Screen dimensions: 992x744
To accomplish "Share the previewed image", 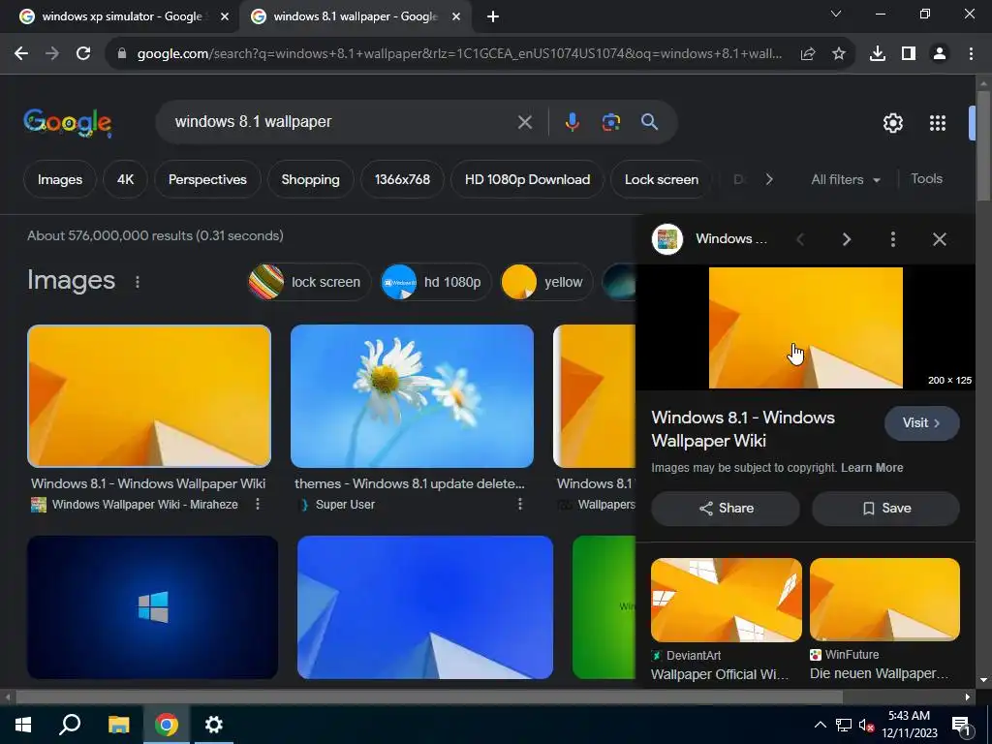I will pos(725,509).
